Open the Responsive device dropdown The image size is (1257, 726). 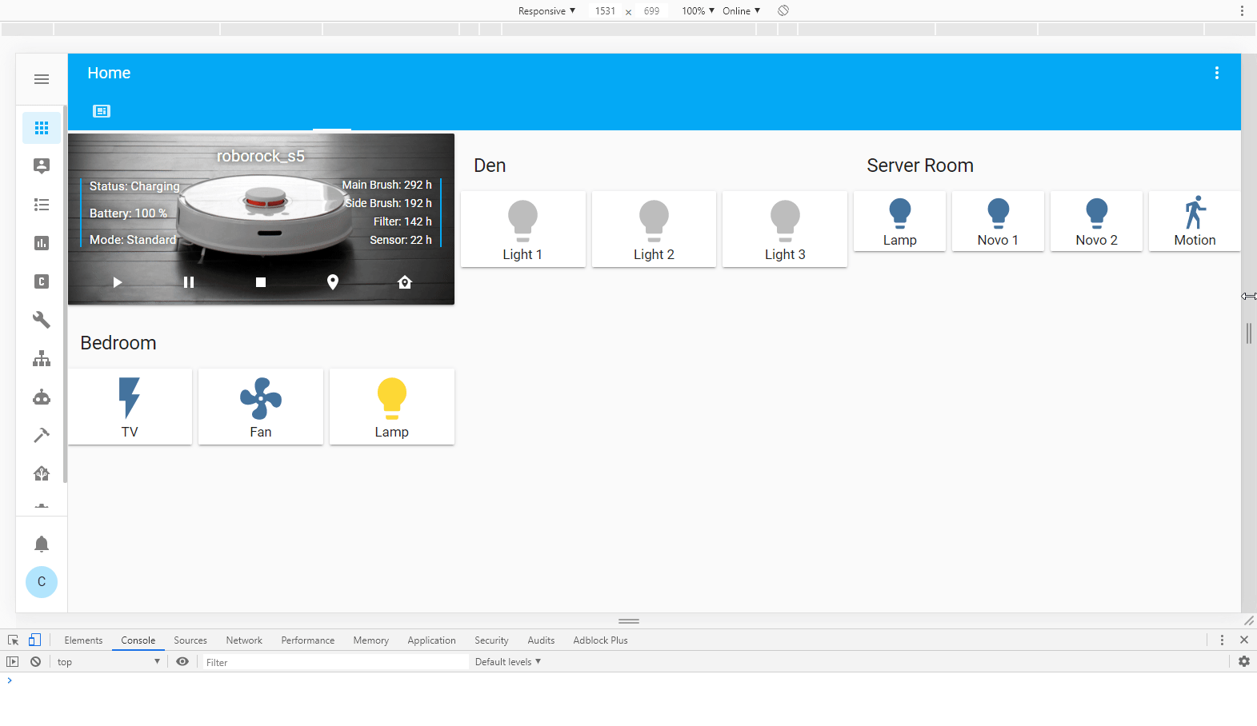pyautogui.click(x=546, y=10)
